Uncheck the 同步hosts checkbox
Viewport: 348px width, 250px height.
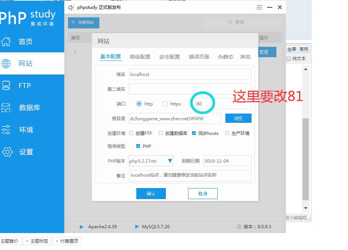pos(194,133)
